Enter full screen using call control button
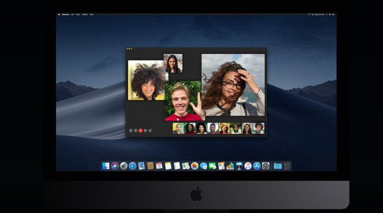Viewport: 383px width, 213px height. [150, 130]
